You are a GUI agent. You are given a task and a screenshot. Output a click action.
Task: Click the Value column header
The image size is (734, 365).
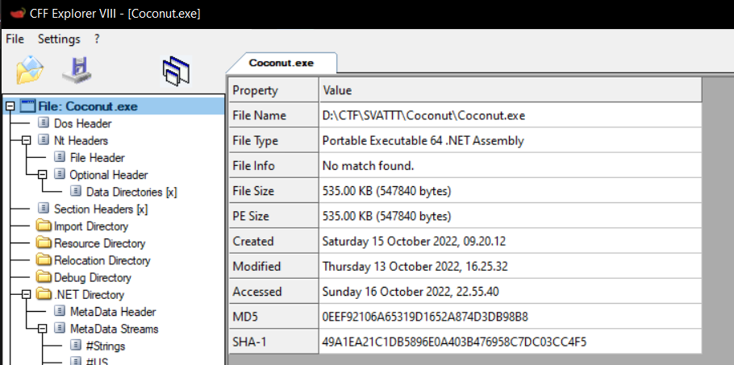[511, 89]
